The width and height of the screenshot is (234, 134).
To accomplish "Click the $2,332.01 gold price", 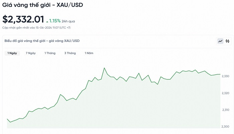I will coord(23,19).
